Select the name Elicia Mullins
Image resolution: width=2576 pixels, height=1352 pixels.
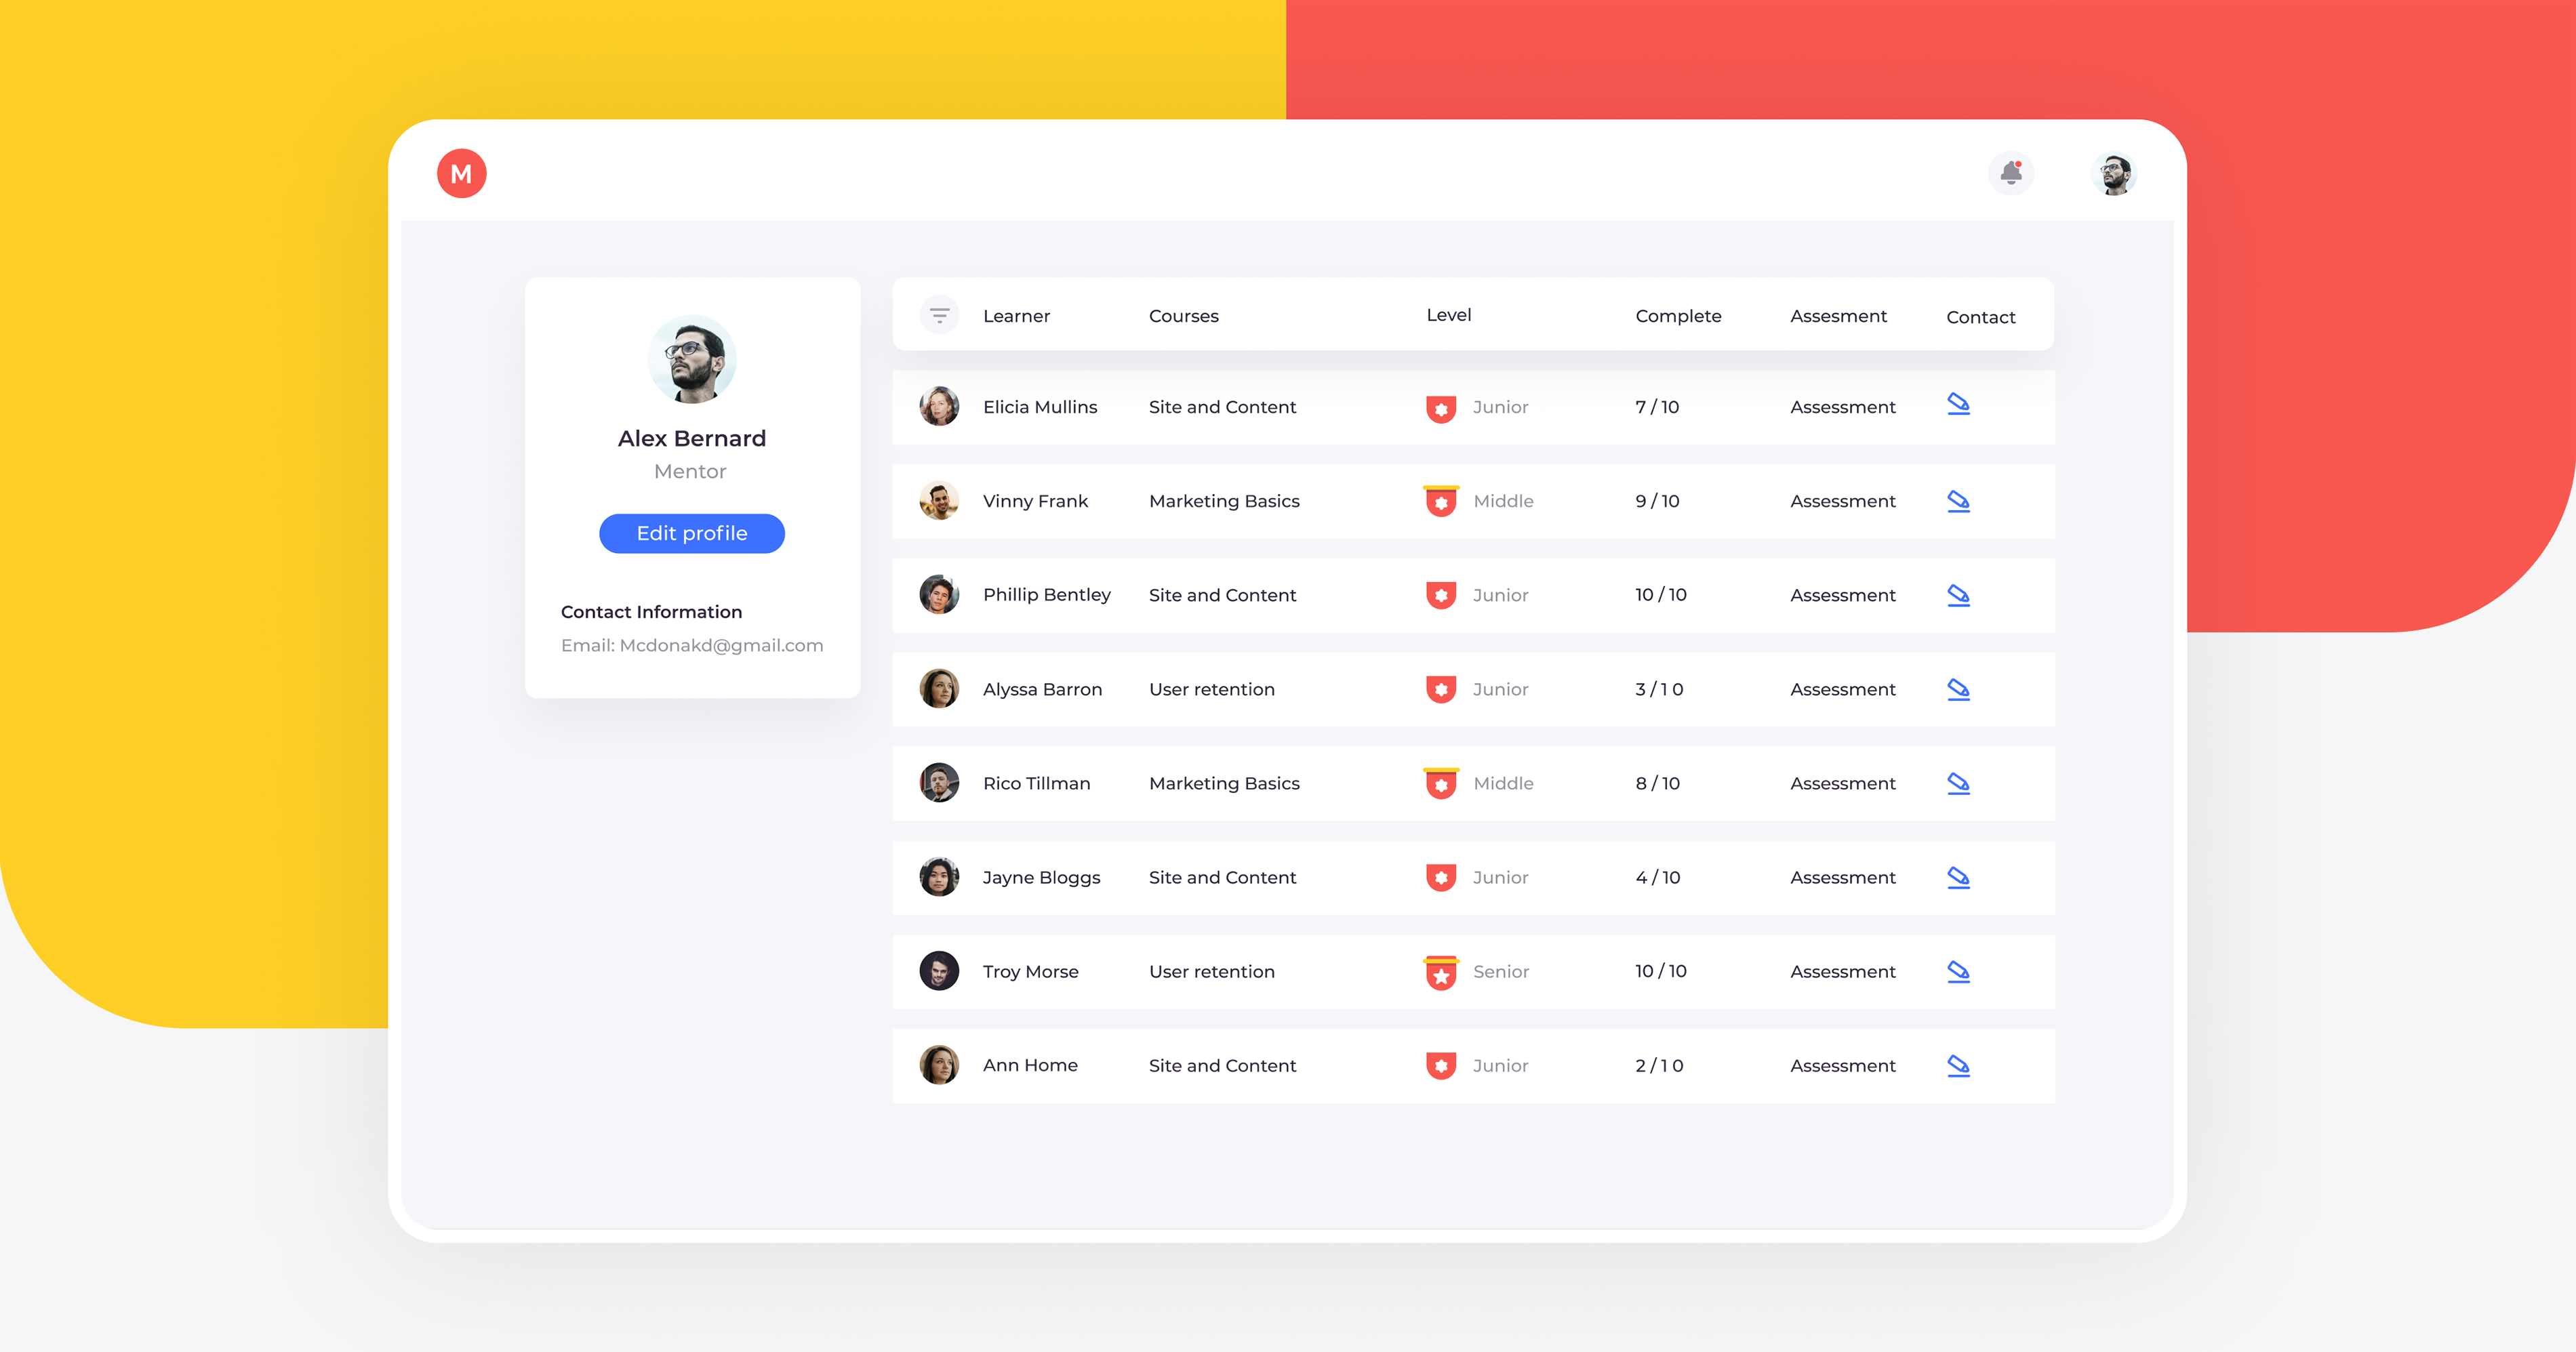(x=1040, y=407)
